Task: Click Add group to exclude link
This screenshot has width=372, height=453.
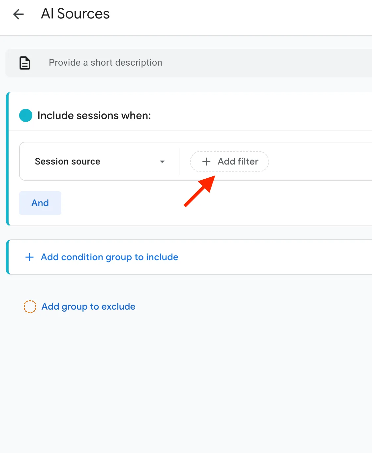Action: click(x=88, y=307)
